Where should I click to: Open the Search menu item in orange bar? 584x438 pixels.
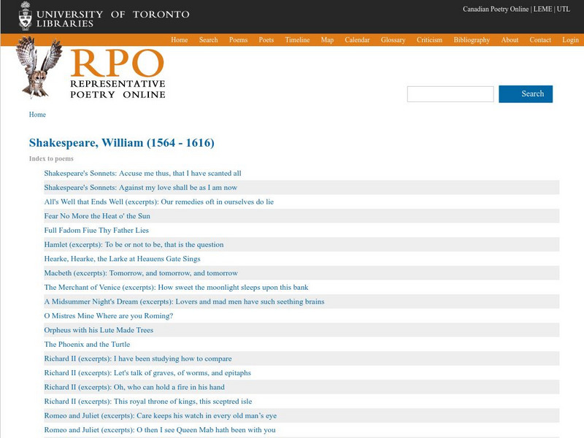208,40
